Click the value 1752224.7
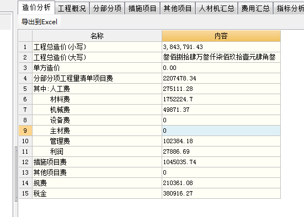Screen dimensions: 304x217 221,99
